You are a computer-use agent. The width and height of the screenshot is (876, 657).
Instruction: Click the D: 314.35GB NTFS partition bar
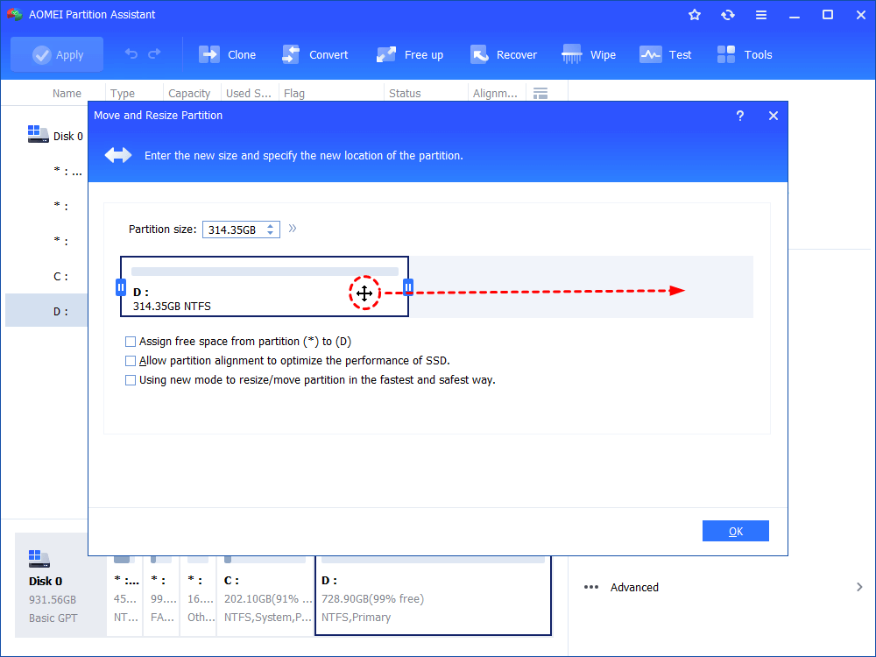(x=265, y=286)
